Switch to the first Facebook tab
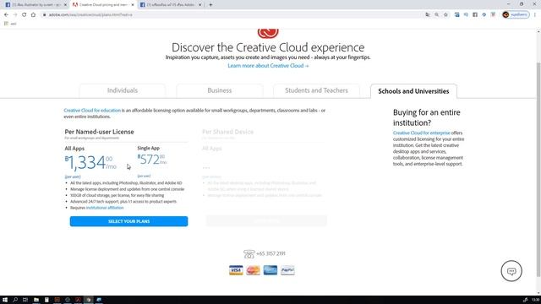The width and height of the screenshot is (541, 304). (x=36, y=5)
